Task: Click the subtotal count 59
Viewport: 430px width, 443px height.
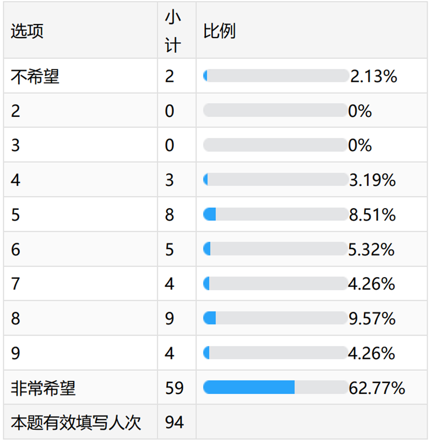Action: (x=174, y=388)
